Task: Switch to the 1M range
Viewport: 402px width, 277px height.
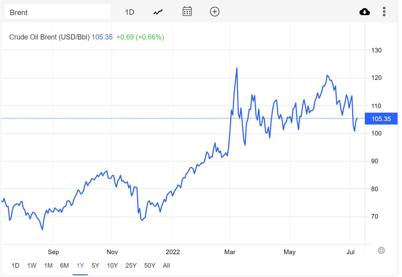Action: click(48, 266)
